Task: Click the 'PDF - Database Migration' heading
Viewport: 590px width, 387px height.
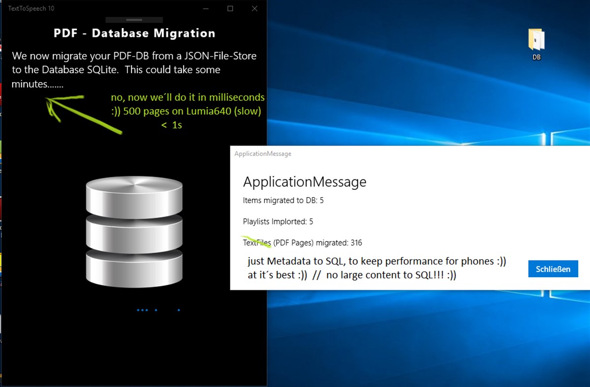Action: (133, 33)
